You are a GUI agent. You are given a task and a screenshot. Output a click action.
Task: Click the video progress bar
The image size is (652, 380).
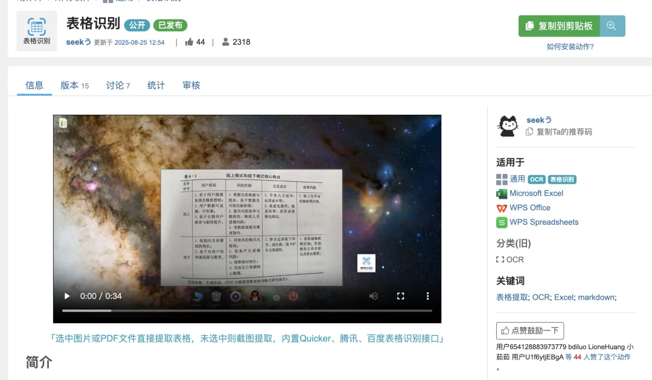pyautogui.click(x=247, y=311)
